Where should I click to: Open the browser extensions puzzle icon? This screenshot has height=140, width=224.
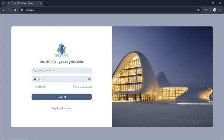click(206, 10)
